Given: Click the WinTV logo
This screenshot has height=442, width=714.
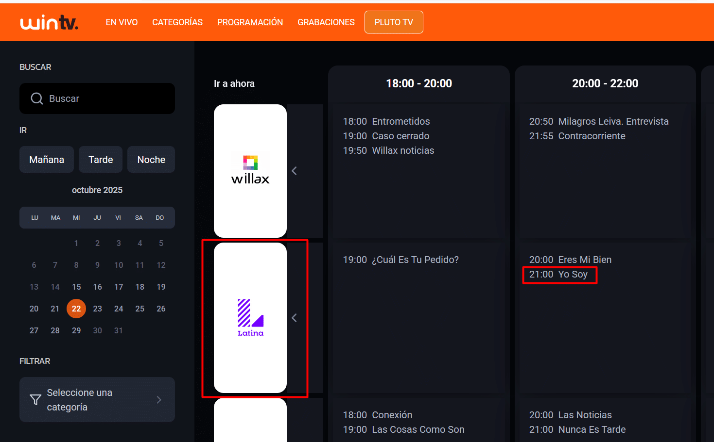Looking at the screenshot, I should 49,22.
